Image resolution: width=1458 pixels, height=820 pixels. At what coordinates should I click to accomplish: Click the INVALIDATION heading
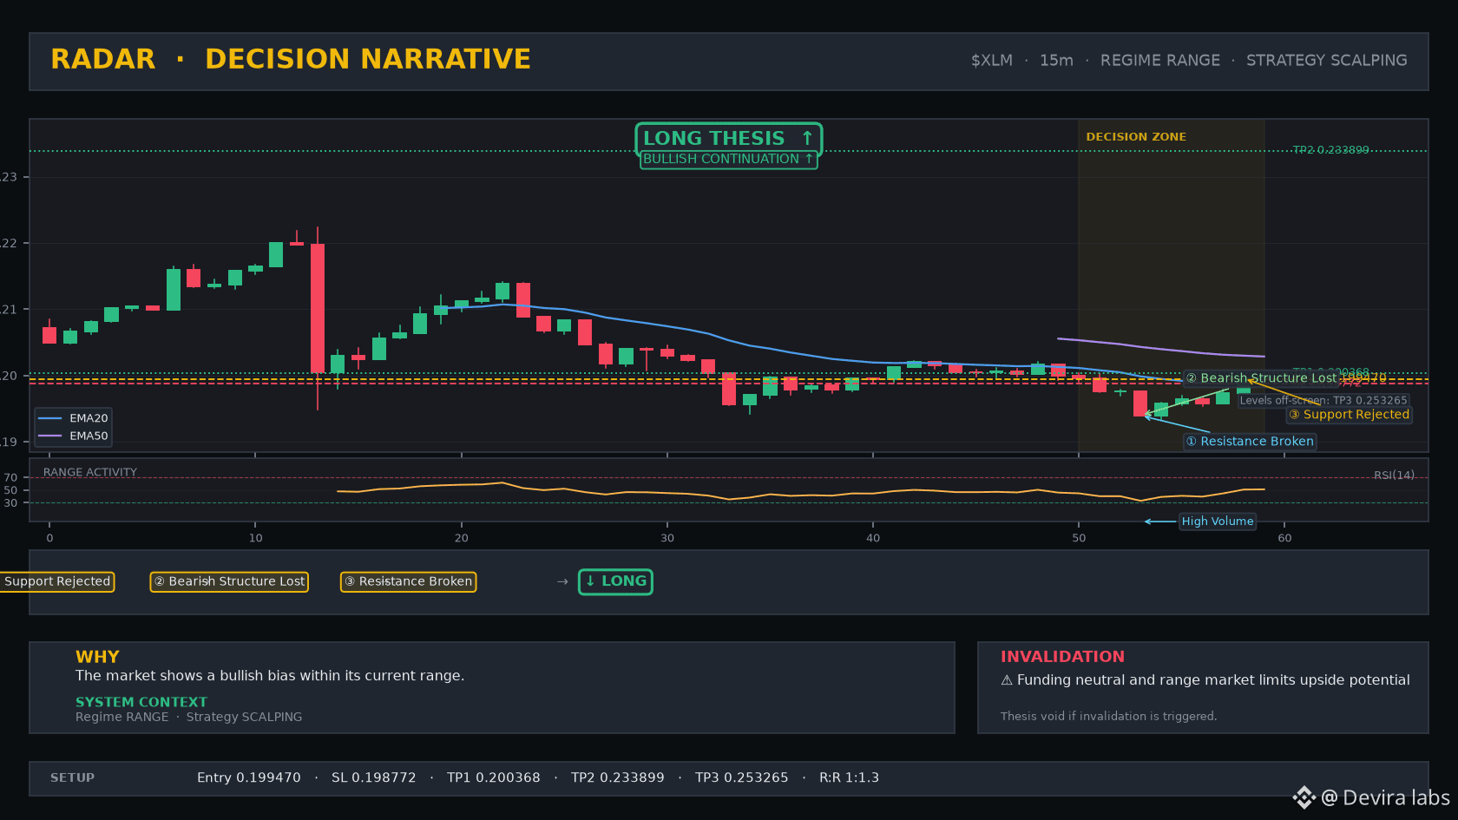[x=1062, y=657]
